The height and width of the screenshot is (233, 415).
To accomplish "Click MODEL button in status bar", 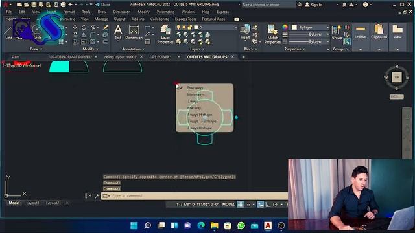I will 228,205.
